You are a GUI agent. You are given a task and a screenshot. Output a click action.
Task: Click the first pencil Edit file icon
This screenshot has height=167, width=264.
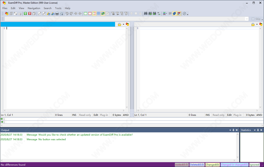(x=39, y=14)
